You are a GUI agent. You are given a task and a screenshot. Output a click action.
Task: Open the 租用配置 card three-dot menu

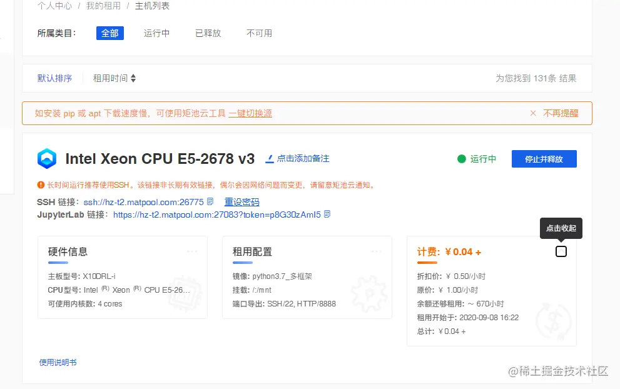click(377, 251)
